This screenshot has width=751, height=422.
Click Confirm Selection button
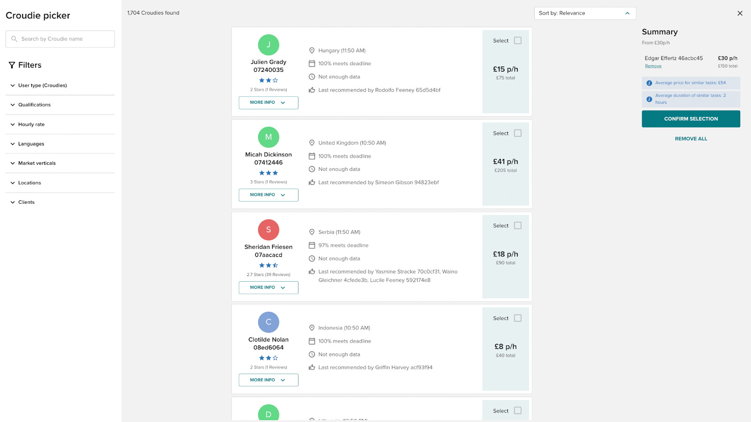[x=691, y=119]
